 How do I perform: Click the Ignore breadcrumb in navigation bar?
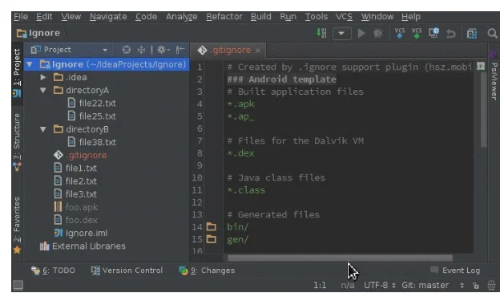(x=38, y=33)
